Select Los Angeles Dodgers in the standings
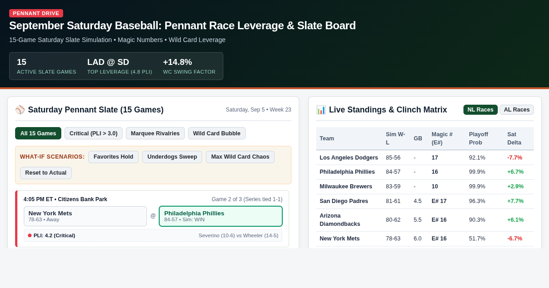549x288 pixels. coord(425,158)
